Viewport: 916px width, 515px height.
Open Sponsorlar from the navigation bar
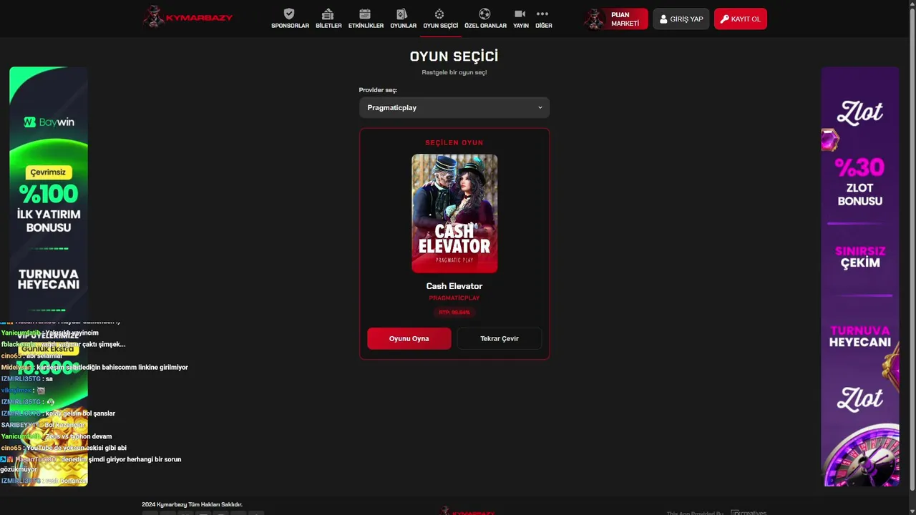pyautogui.click(x=290, y=19)
